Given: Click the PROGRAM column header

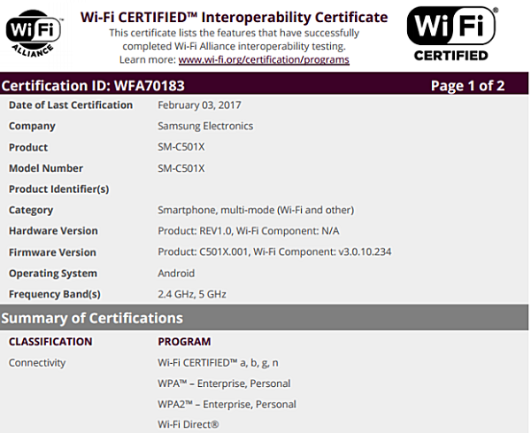Looking at the screenshot, I should tap(185, 342).
